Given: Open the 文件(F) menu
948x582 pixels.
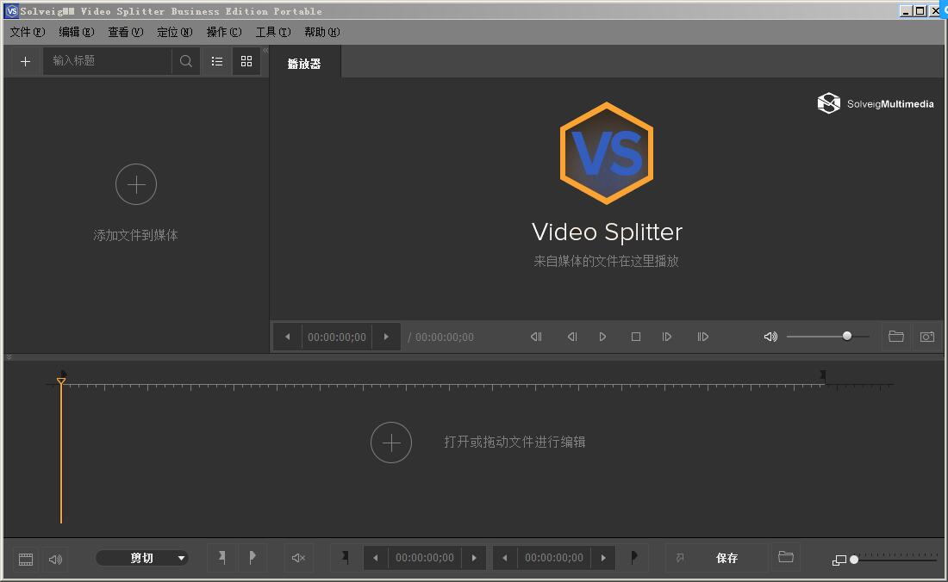Looking at the screenshot, I should [x=28, y=32].
